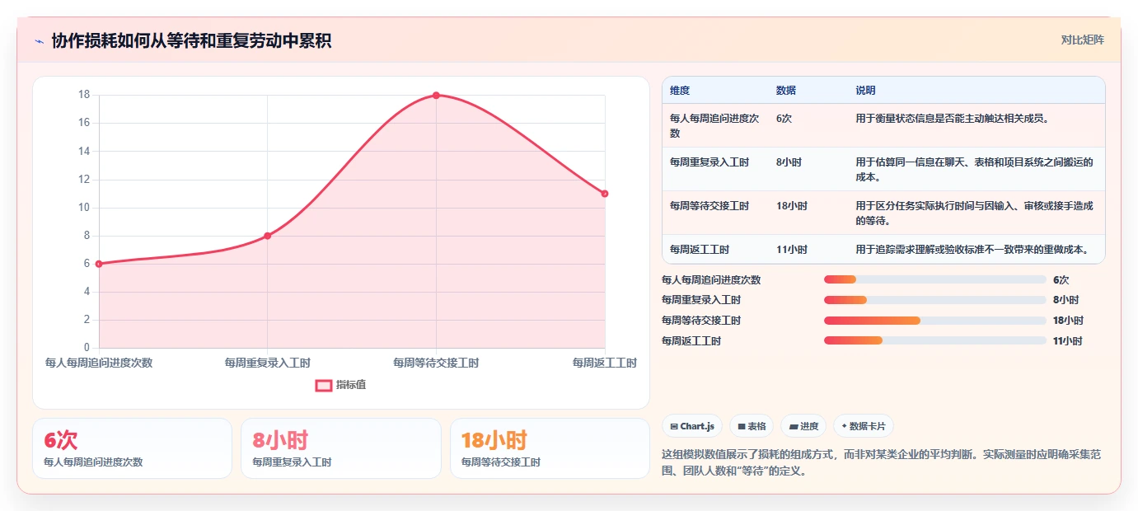Image resolution: width=1138 pixels, height=511 pixels.
Task: Click the description starting 用于追踪需求理解
Action: [x=972, y=250]
